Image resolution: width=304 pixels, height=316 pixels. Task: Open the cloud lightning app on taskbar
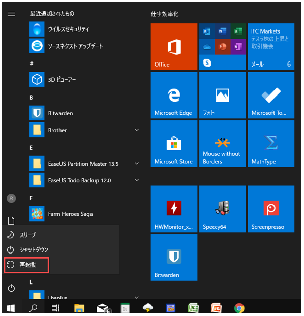148,308
